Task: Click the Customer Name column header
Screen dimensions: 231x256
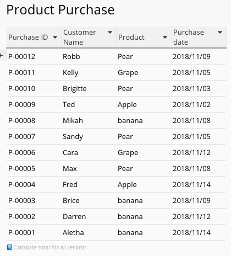Action: [x=79, y=38]
